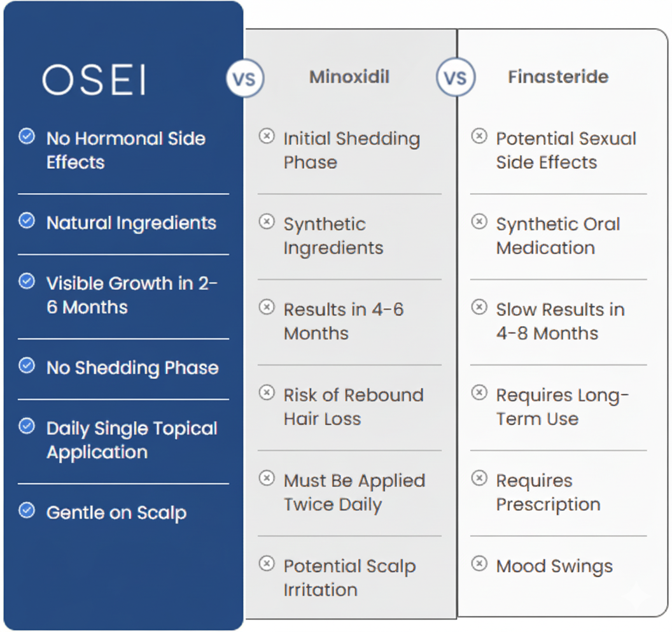Click the X icon next to Requires Prescription

coord(479,478)
